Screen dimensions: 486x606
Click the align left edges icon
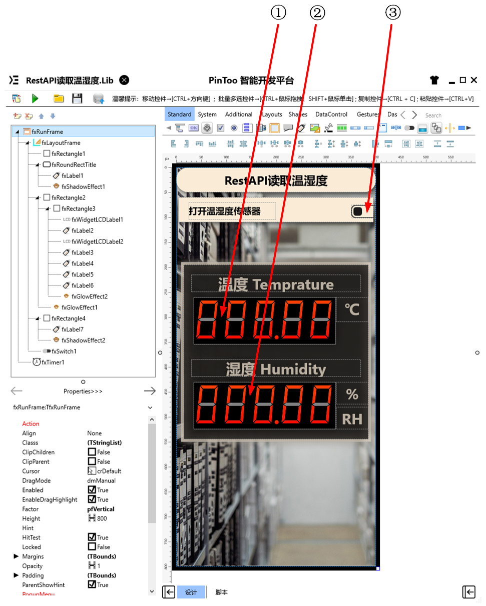(x=174, y=143)
